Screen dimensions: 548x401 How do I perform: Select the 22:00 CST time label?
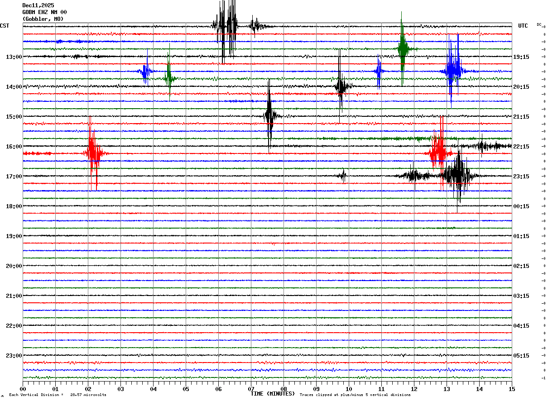pyautogui.click(x=14, y=326)
